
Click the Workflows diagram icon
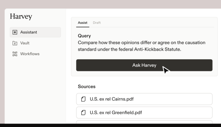(x=15, y=54)
